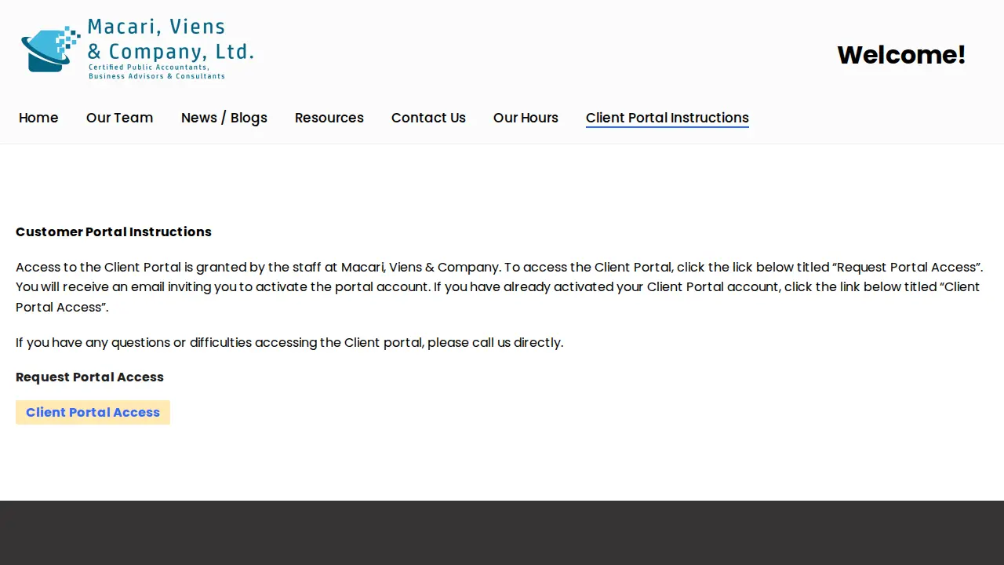Click the Welcome! heading
The width and height of the screenshot is (1004, 565).
tap(901, 55)
